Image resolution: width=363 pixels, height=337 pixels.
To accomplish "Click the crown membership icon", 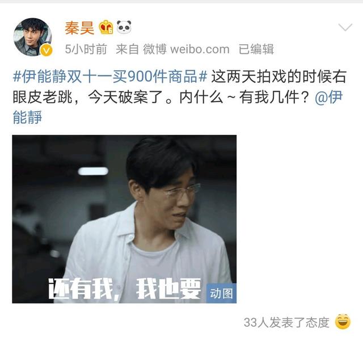I will 106,27.
